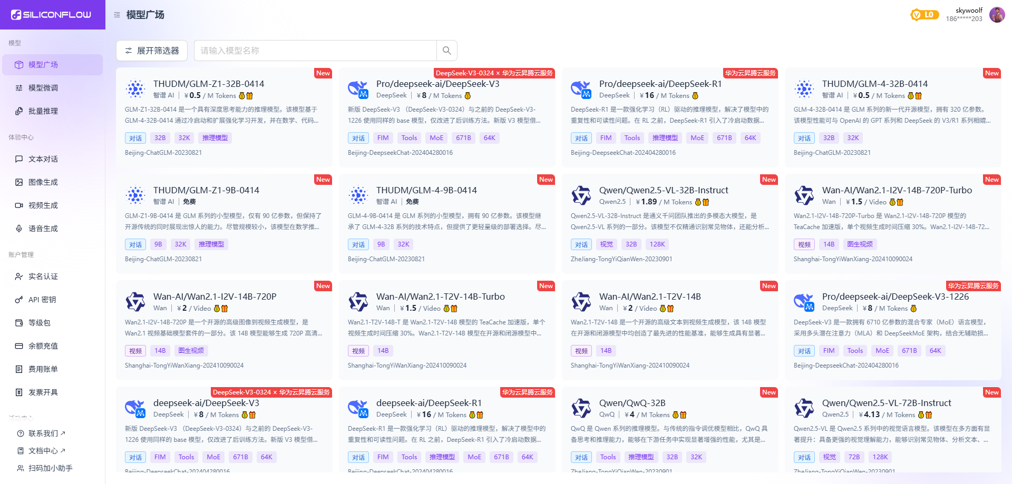The image size is (1012, 484).
Task: Click the L0 level badge
Action: click(x=925, y=15)
